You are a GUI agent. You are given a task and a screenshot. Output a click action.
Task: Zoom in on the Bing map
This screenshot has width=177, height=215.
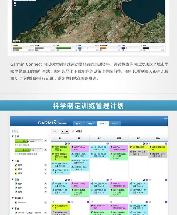[x=15, y=3]
